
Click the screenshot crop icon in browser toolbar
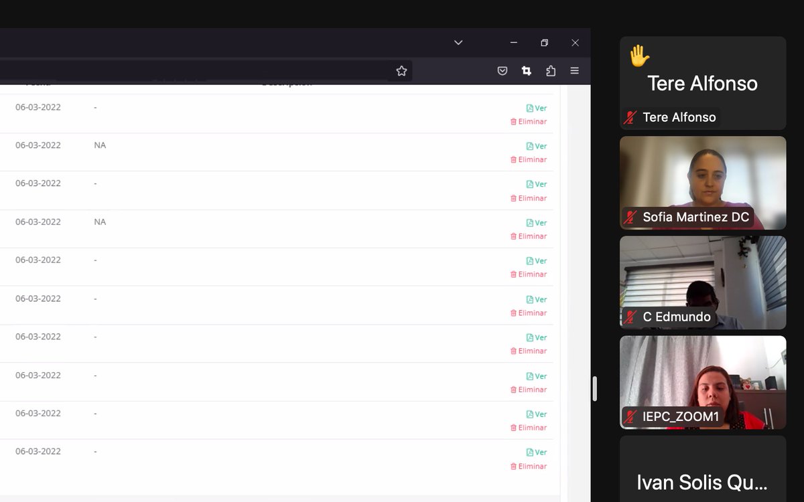tap(527, 71)
